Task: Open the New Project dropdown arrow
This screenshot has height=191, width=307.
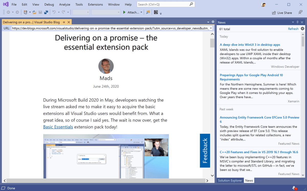Action: click(x=30, y=12)
